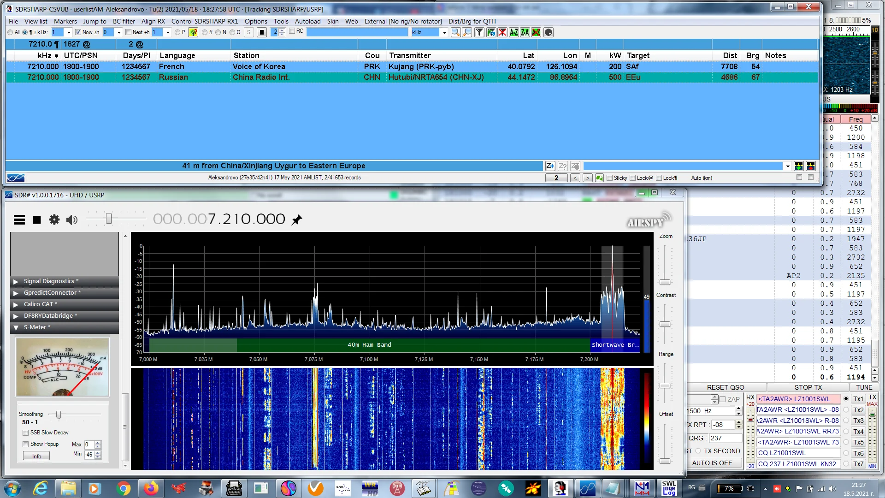Open the kHz unit dropdown
The image size is (885, 498).
pyautogui.click(x=444, y=32)
